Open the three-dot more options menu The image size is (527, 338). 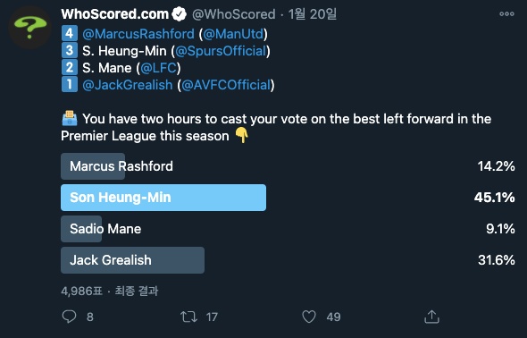[x=506, y=13]
